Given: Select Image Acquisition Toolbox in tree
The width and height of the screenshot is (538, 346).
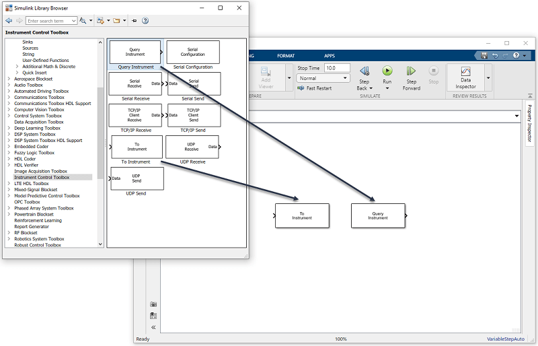Looking at the screenshot, I should (40, 171).
